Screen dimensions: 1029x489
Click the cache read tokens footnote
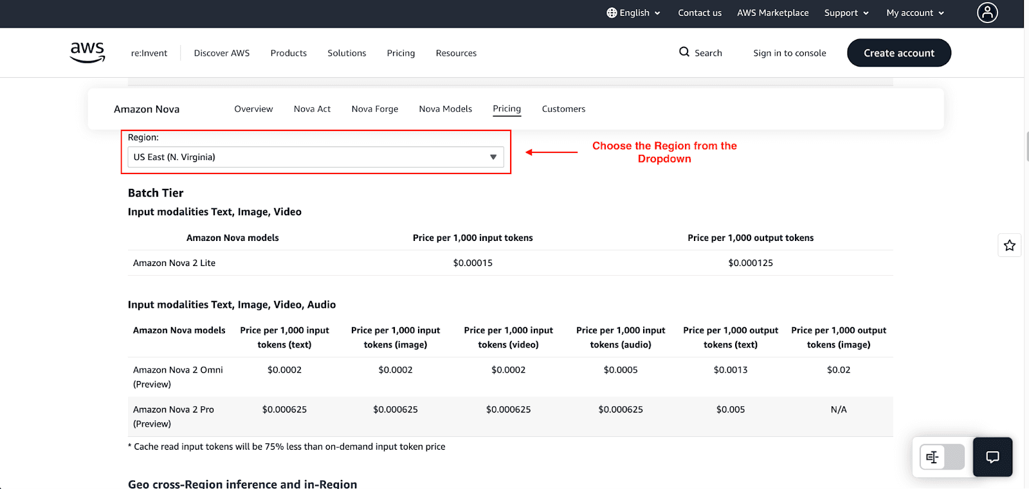tap(287, 447)
